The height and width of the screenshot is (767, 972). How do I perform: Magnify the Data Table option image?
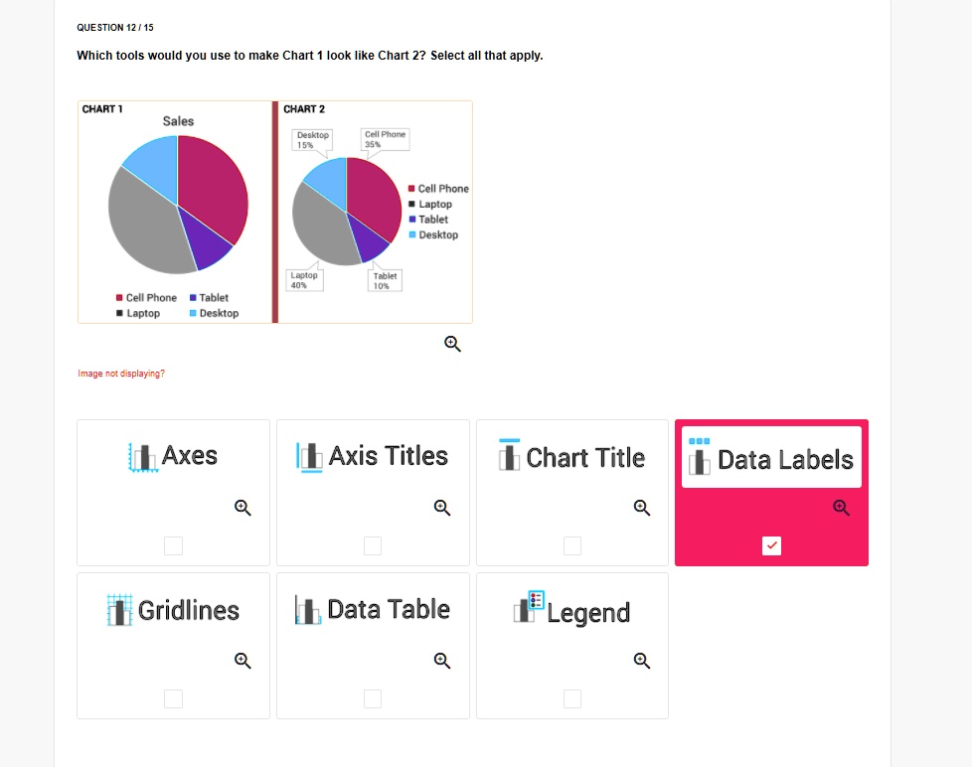[x=442, y=661]
